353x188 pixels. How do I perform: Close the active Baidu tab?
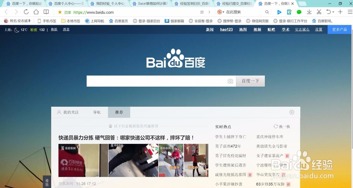[x=292, y=4]
